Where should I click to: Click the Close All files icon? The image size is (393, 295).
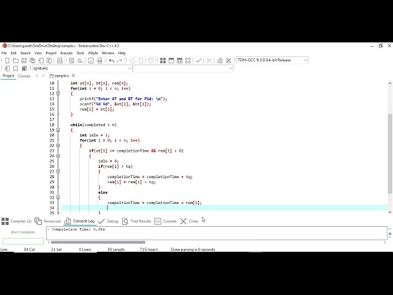(x=49, y=60)
